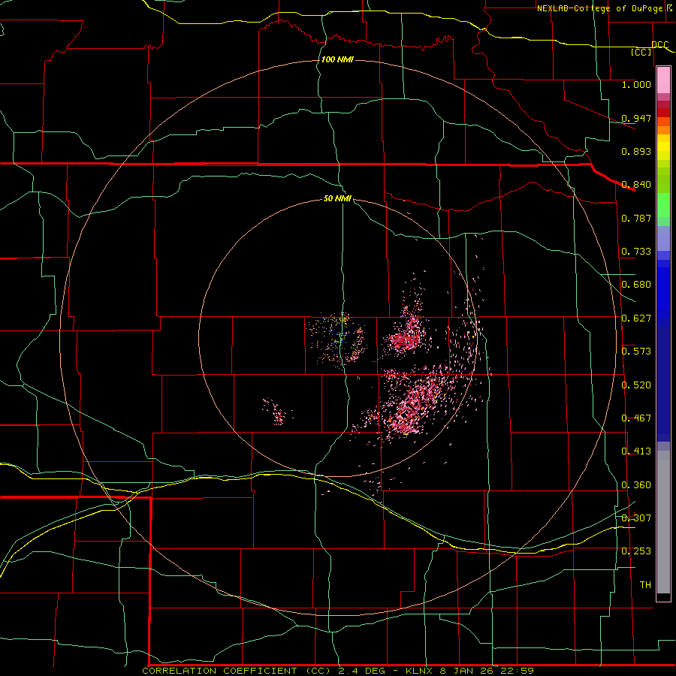Click the 0.787 color scale value

click(x=636, y=218)
